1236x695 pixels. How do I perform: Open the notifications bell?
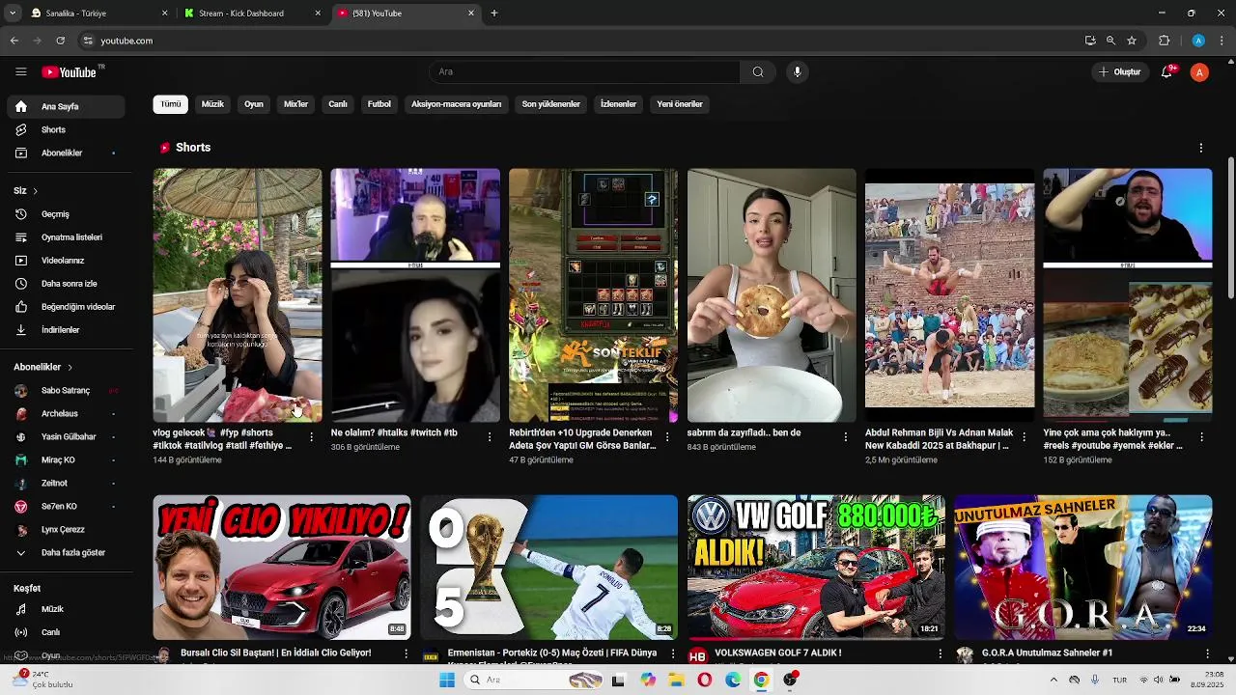[1166, 71]
